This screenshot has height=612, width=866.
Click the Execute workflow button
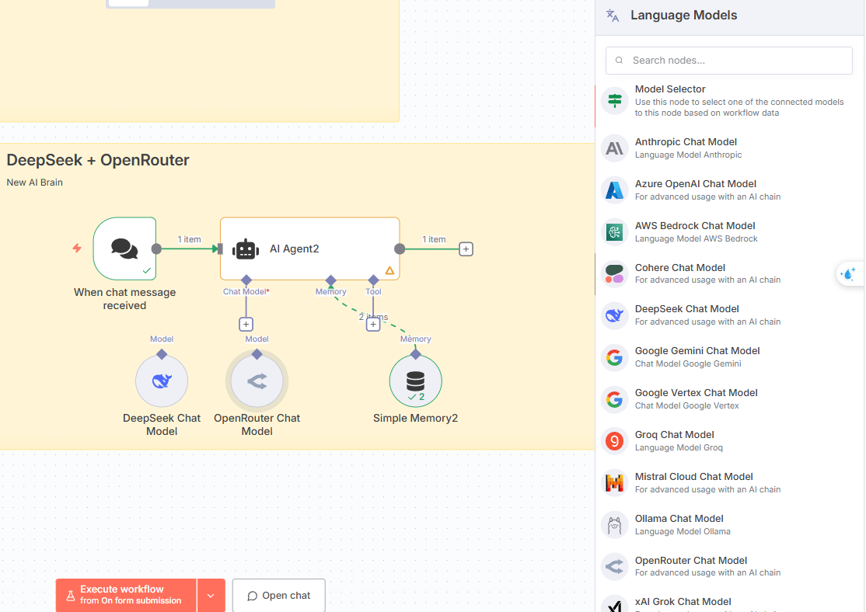(x=126, y=595)
